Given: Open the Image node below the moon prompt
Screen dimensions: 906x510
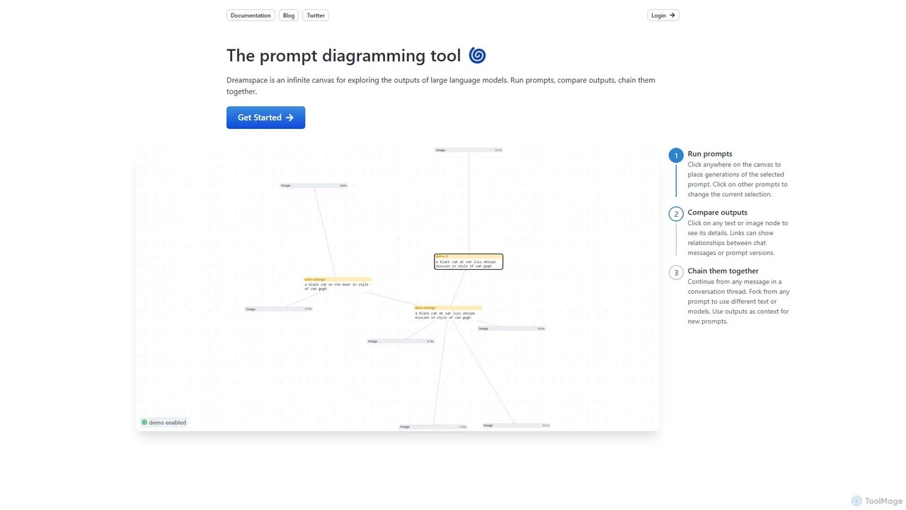Looking at the screenshot, I should tap(279, 309).
